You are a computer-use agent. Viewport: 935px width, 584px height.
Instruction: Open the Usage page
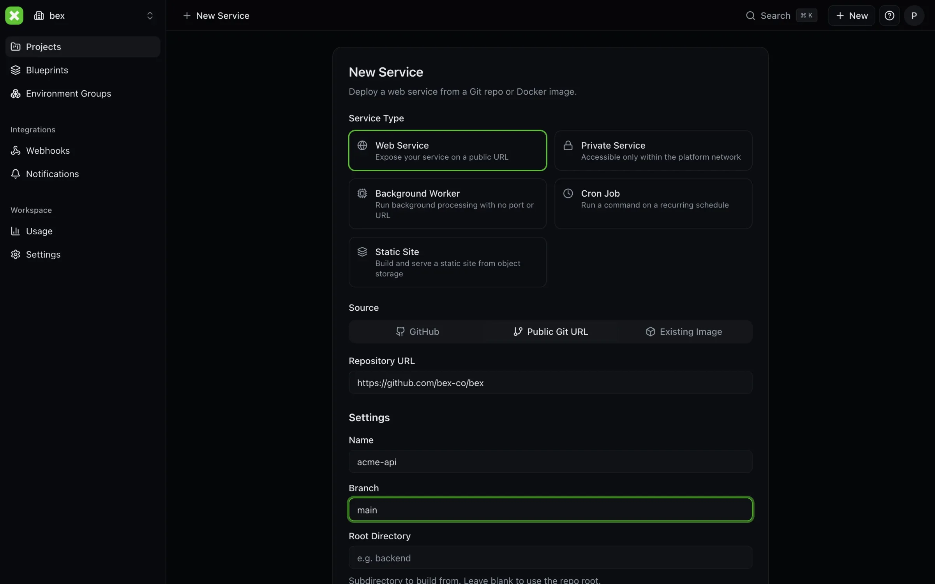click(x=83, y=231)
